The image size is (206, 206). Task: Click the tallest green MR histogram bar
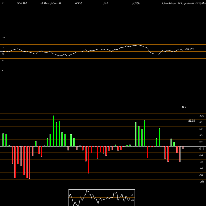pos(54,131)
